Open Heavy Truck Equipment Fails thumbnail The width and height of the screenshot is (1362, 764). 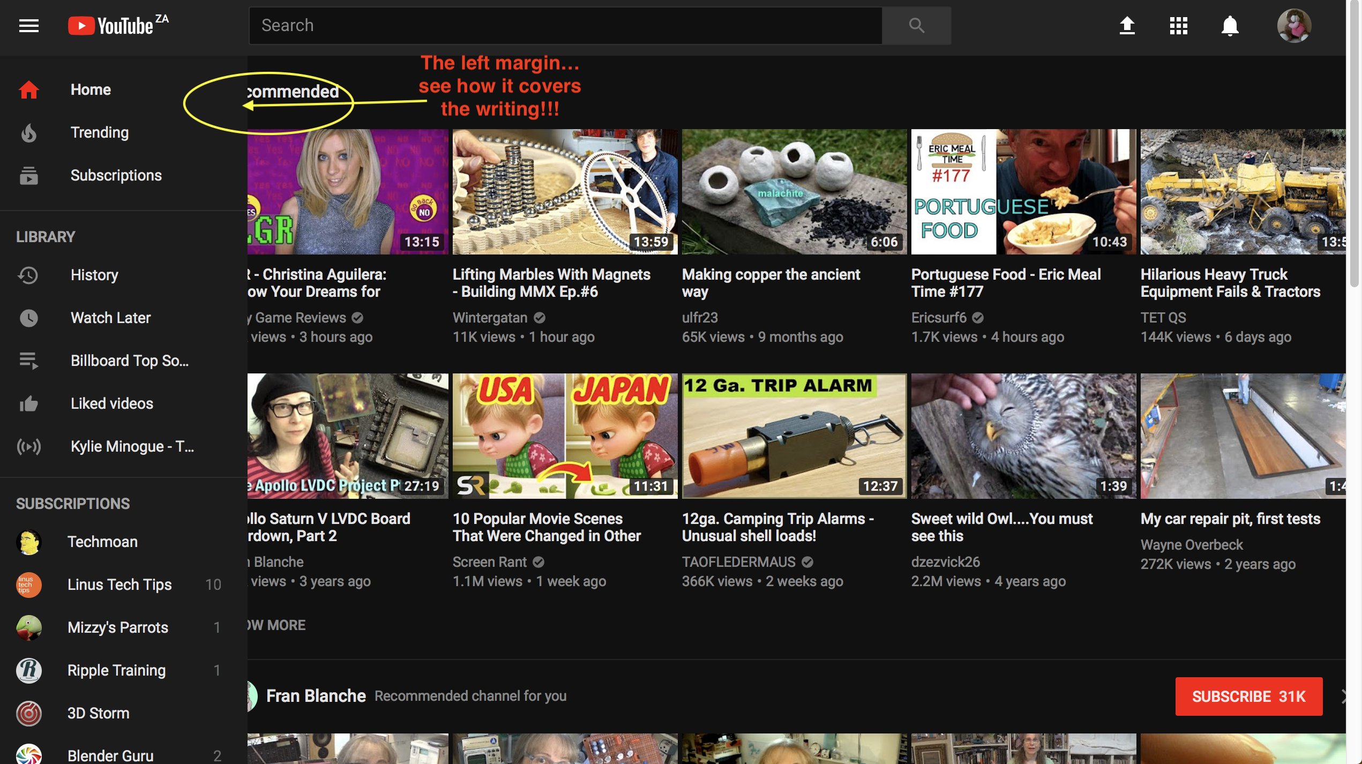[x=1243, y=191]
